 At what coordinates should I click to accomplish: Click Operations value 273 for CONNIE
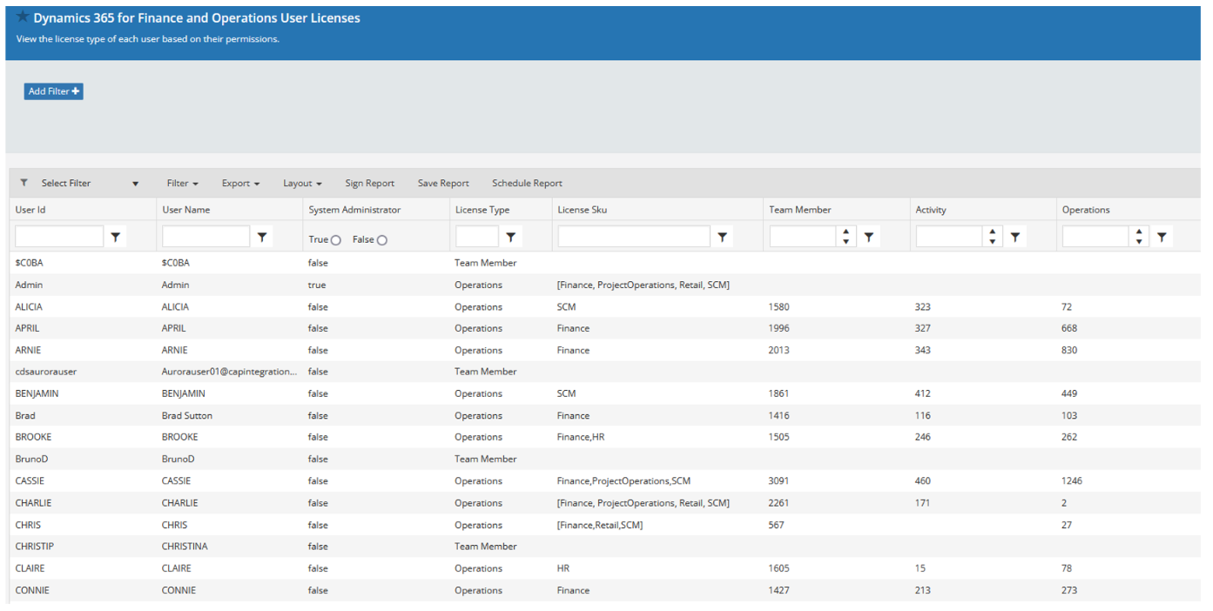click(x=1069, y=590)
